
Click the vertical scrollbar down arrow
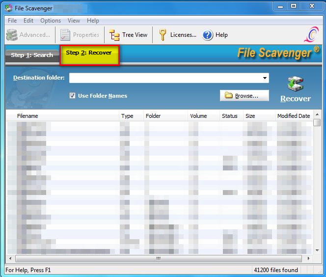coord(317,250)
